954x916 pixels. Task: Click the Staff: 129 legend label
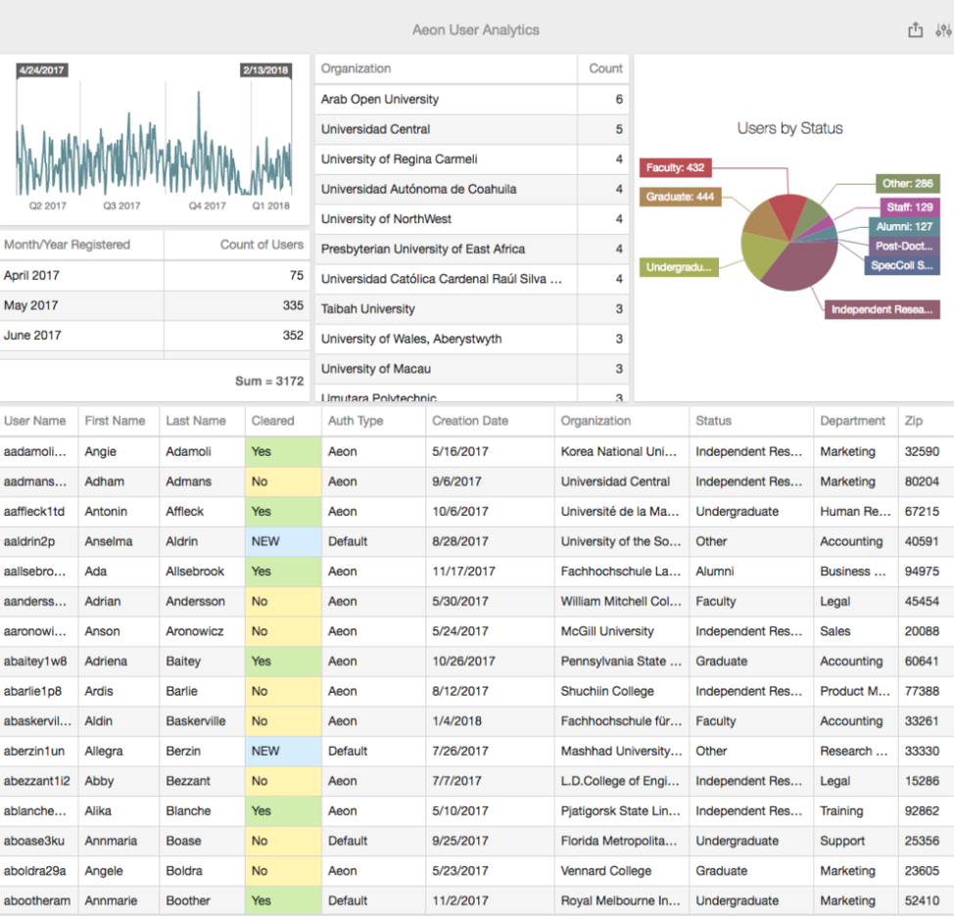point(910,206)
